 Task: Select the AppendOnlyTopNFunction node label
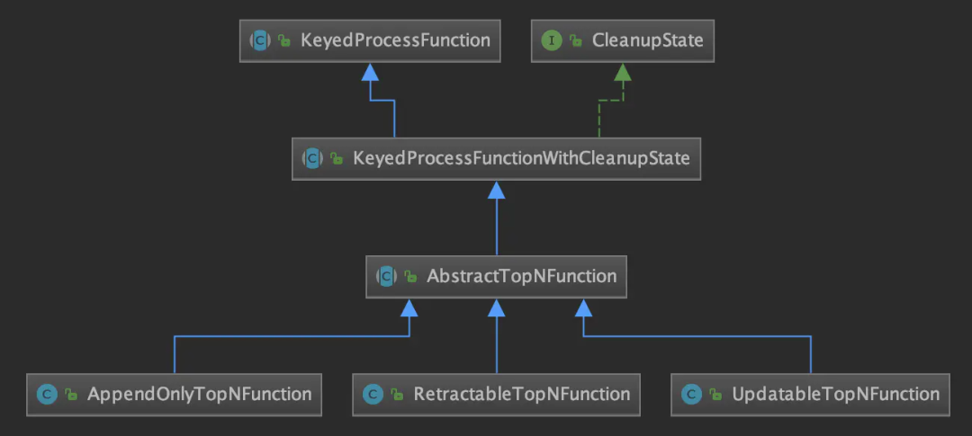199,394
